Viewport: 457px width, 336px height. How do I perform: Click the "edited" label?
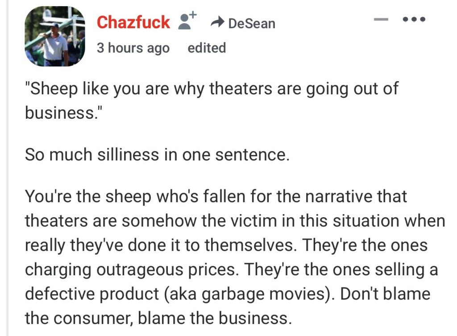pos(207,48)
